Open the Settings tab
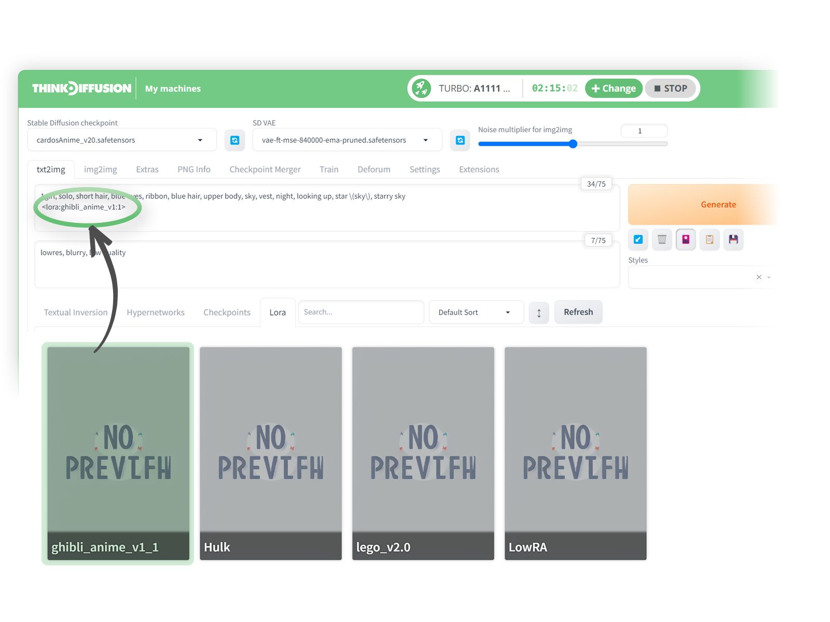Screen dimensions: 830x622 425,169
